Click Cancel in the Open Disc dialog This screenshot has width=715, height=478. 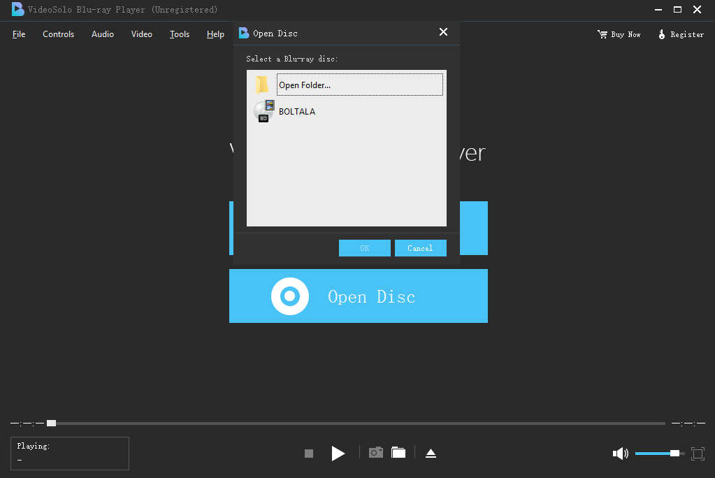point(421,248)
